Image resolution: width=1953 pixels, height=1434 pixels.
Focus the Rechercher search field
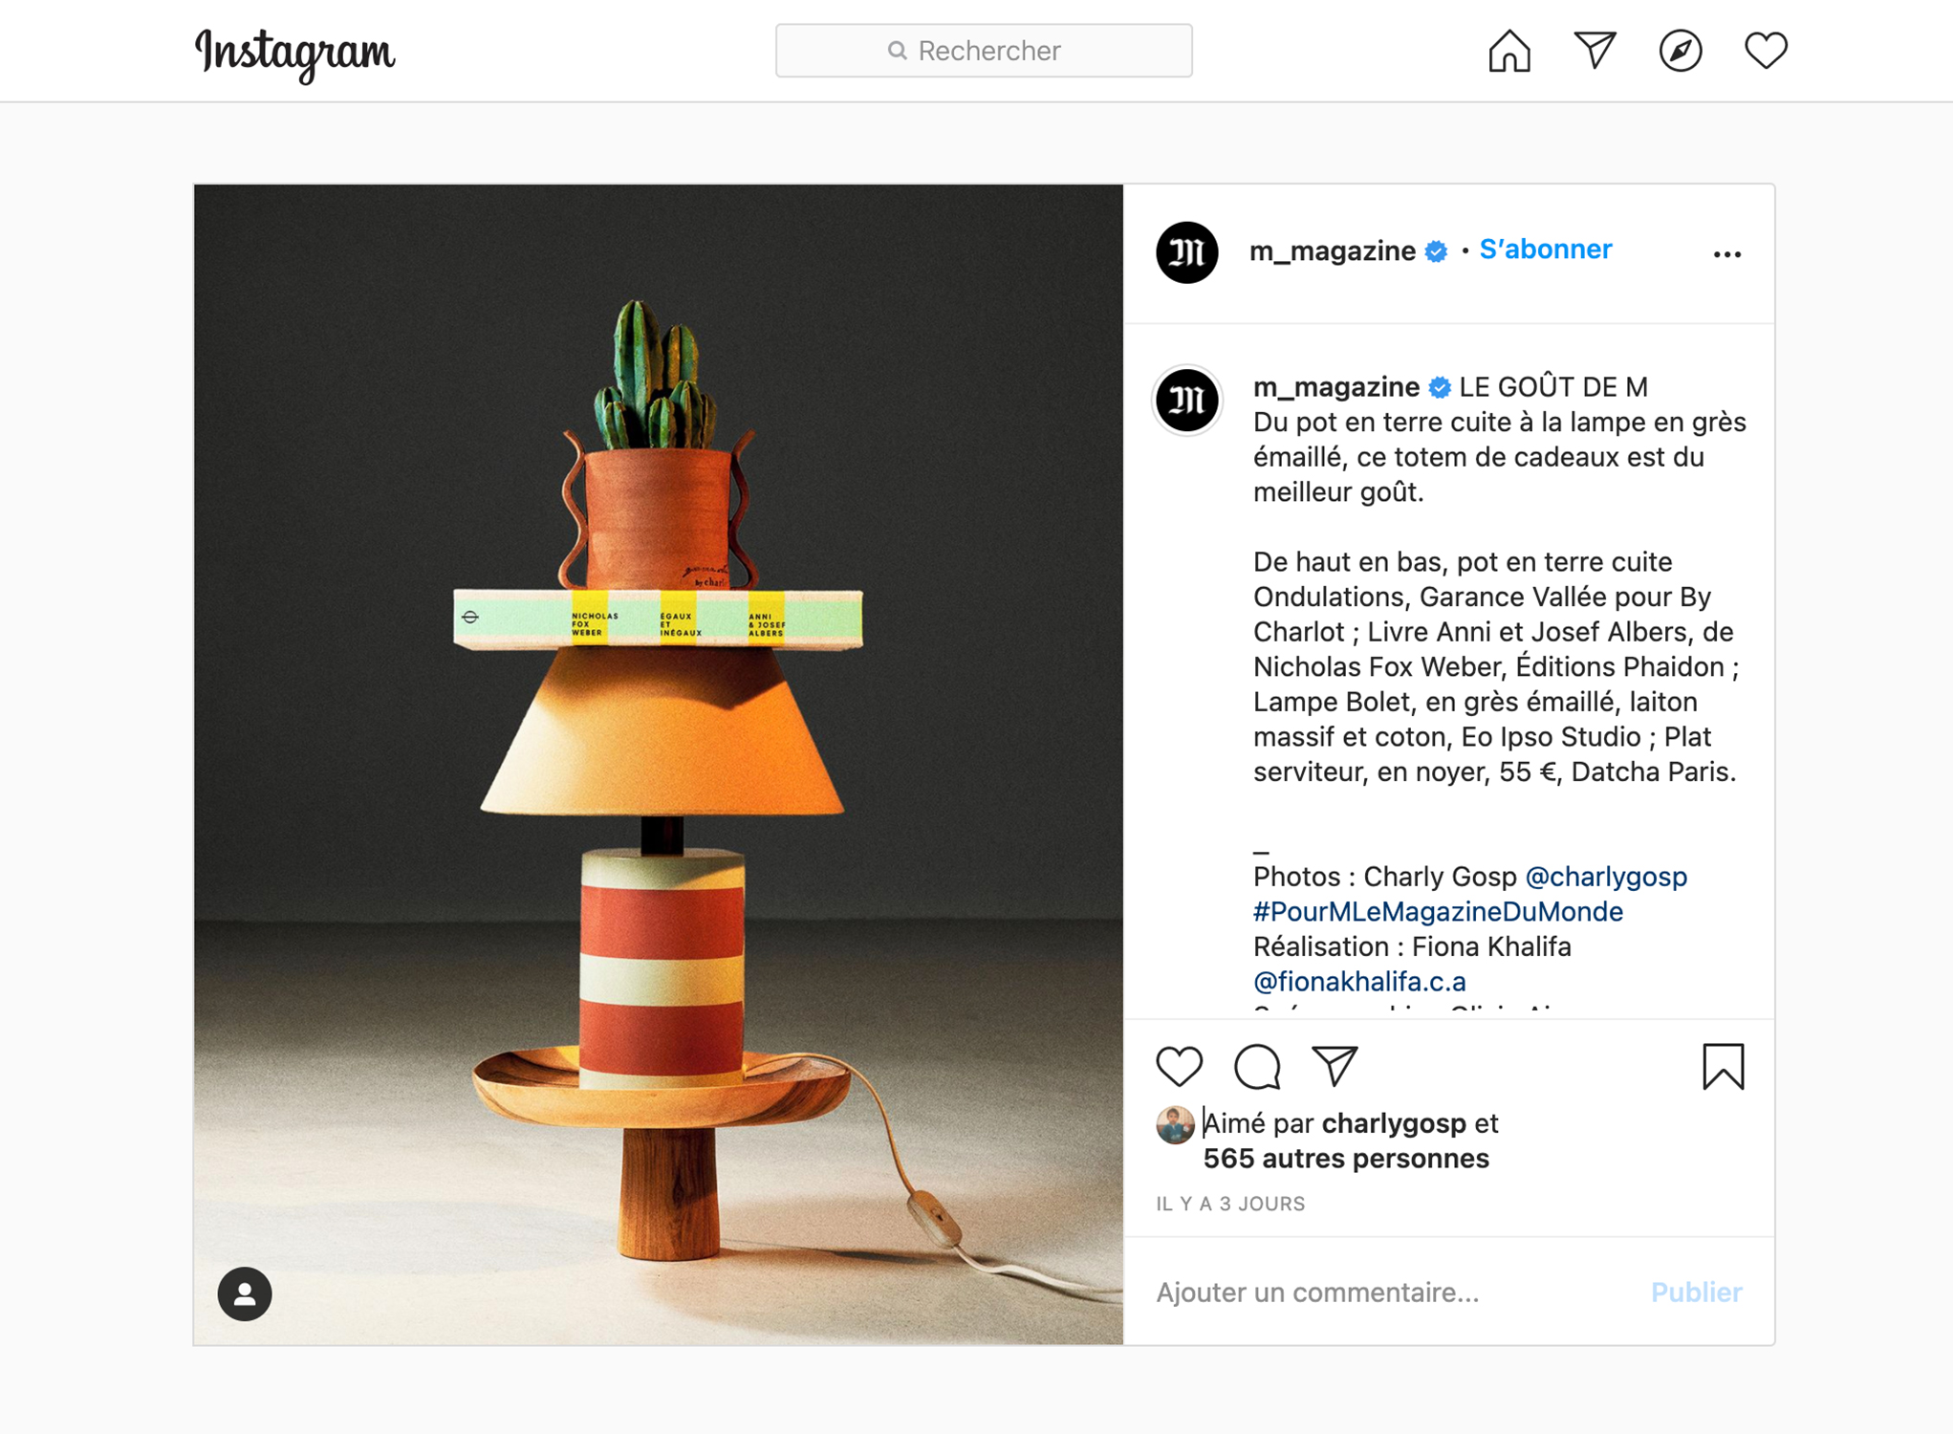coord(984,51)
